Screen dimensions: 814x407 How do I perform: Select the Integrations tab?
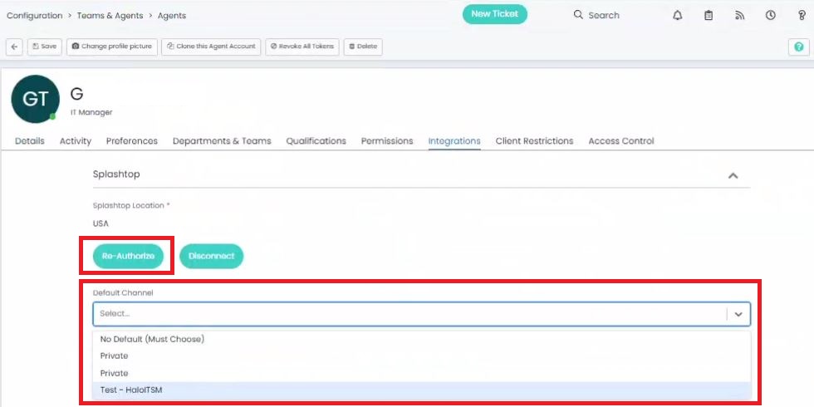point(454,141)
